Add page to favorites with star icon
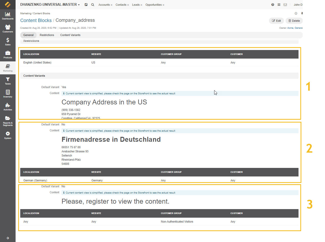 pyautogui.click(x=296, y=13)
